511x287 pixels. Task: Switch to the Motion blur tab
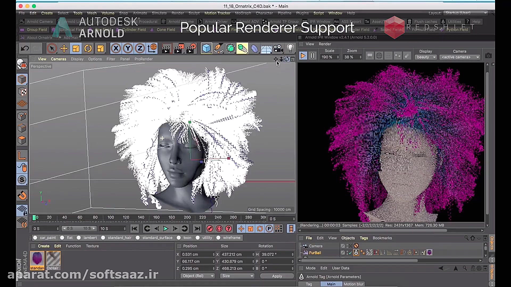pyautogui.click(x=353, y=284)
